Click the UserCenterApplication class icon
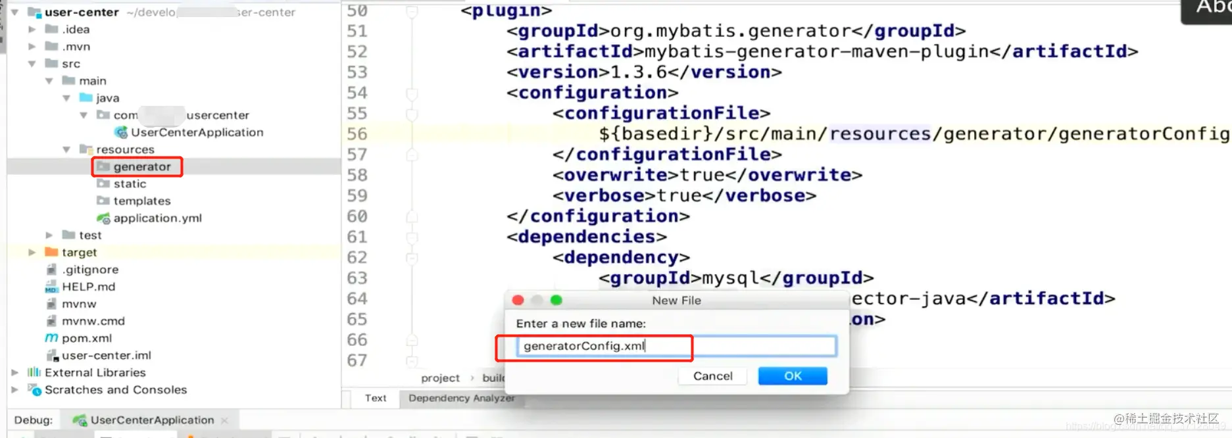 click(121, 132)
